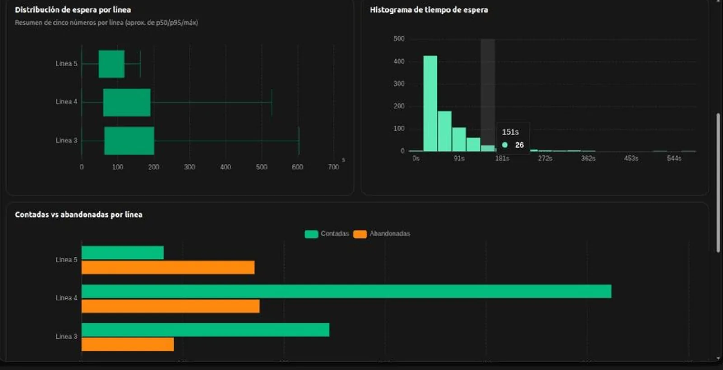Toggle the Contadas series in the legend
723x370 pixels.
tap(327, 234)
